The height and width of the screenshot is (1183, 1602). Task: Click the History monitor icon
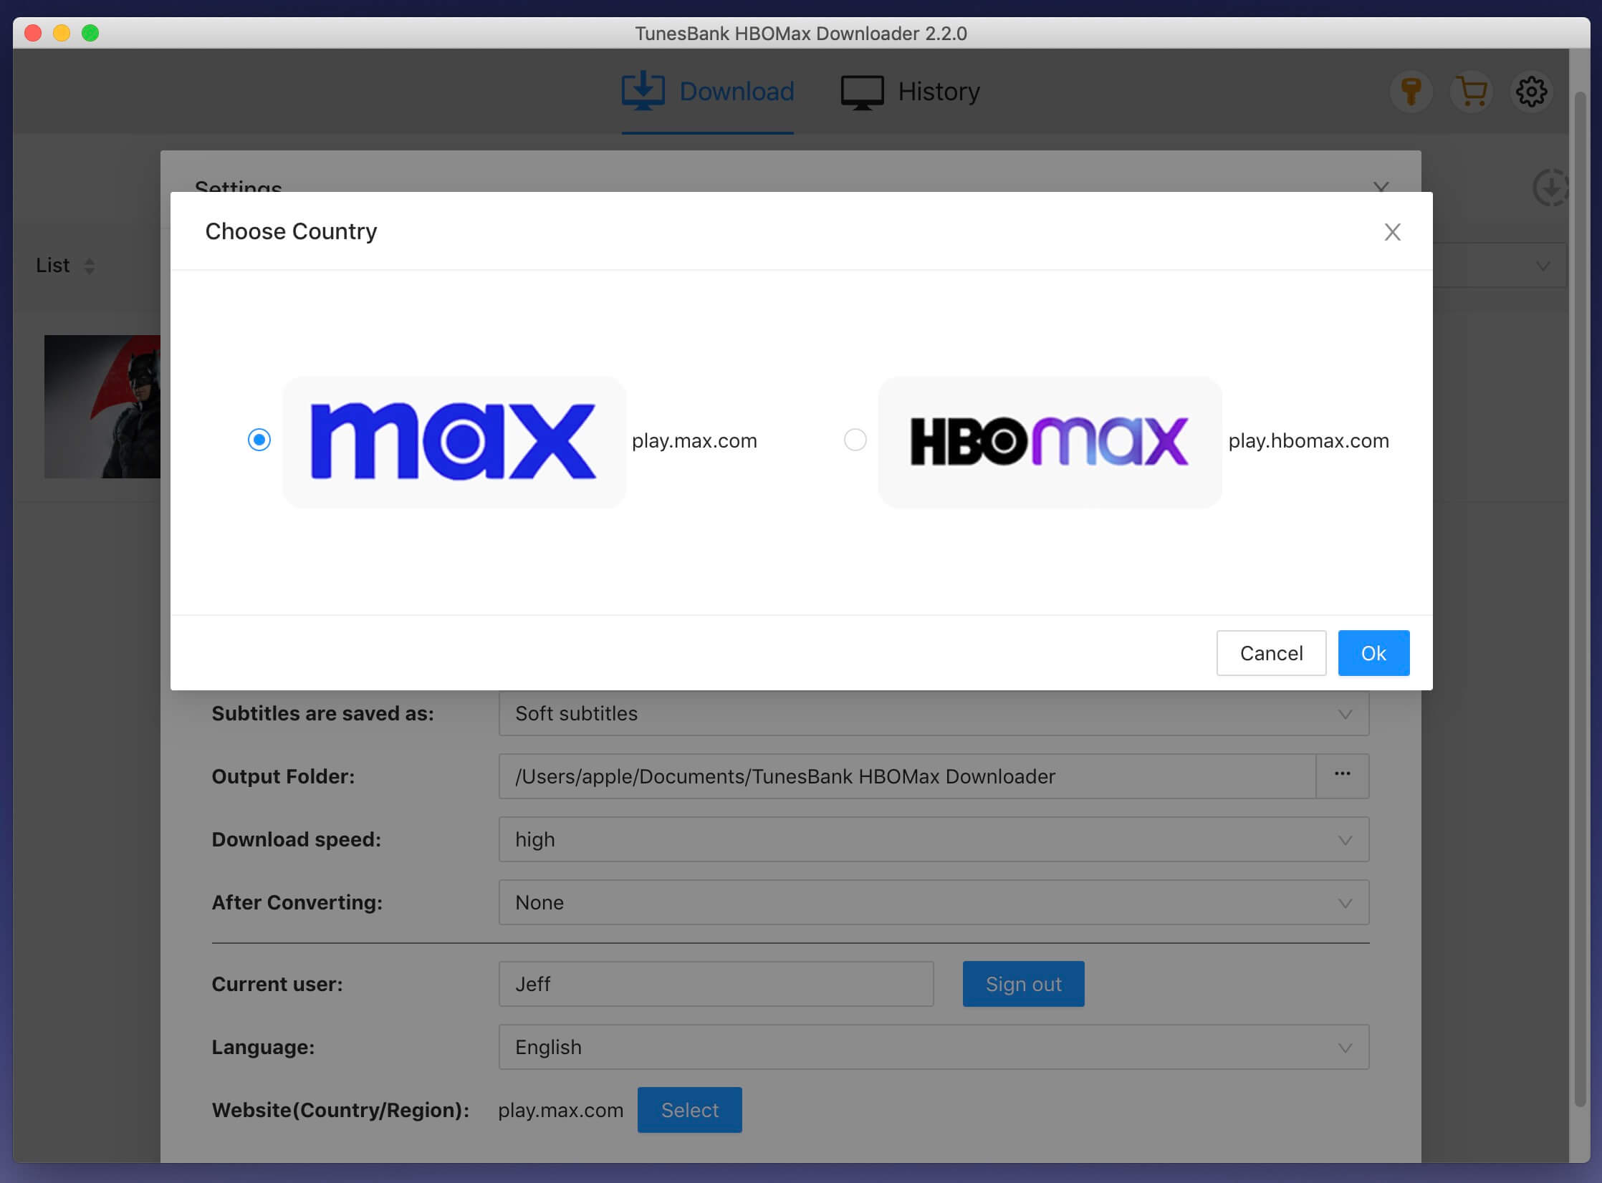(862, 92)
